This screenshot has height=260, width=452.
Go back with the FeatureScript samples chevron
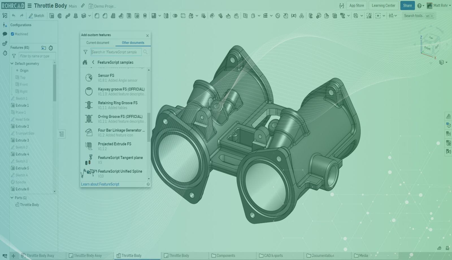coord(93,62)
